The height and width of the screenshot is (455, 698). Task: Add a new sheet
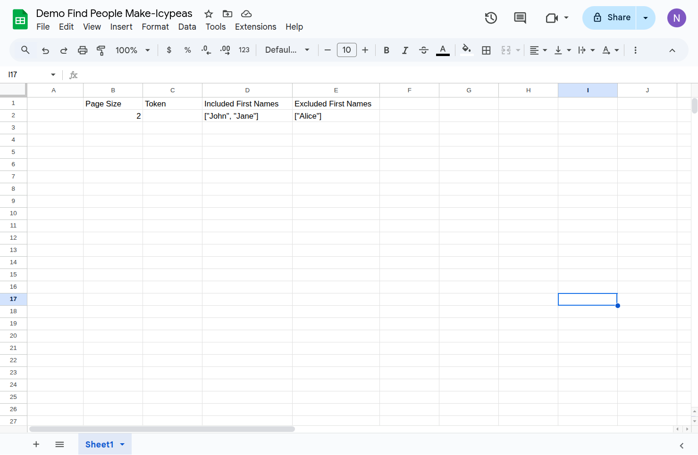(36, 444)
